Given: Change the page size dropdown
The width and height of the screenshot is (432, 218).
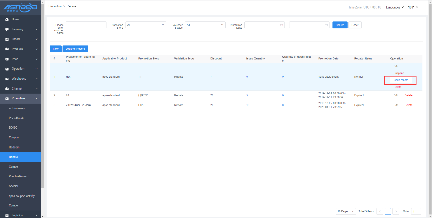Looking at the screenshot, I should point(345,211).
